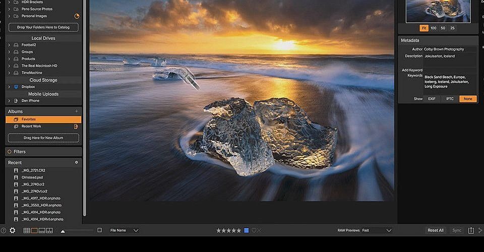
Task: Set rating using the fifth star
Action: click(x=238, y=230)
